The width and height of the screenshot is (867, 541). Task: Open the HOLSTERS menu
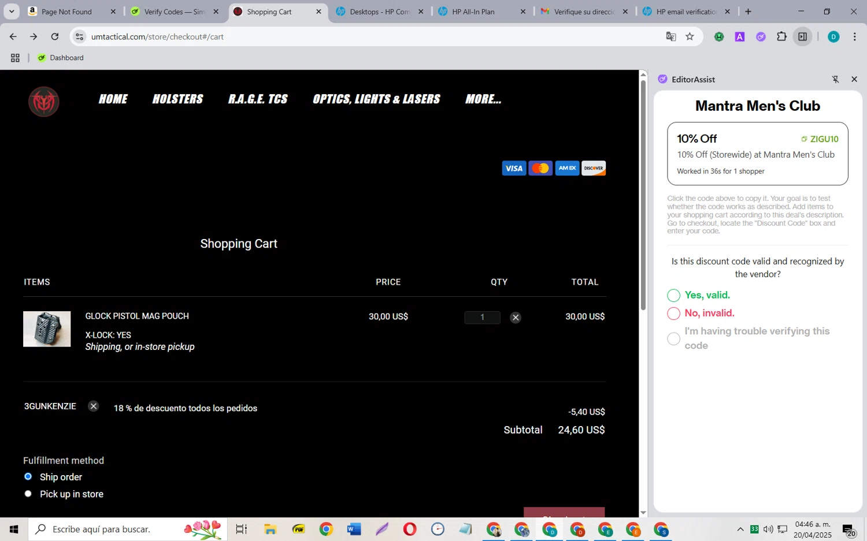click(x=178, y=99)
